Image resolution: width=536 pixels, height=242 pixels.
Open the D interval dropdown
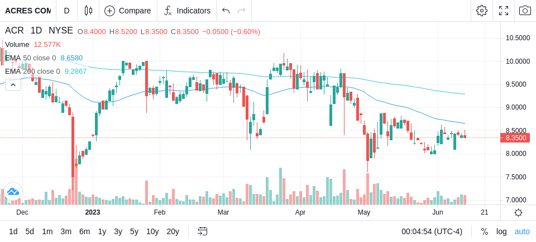pos(66,11)
